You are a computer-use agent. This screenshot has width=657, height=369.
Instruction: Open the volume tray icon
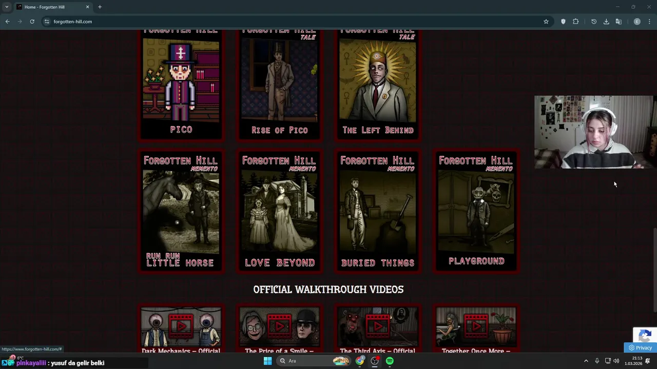coord(616,361)
